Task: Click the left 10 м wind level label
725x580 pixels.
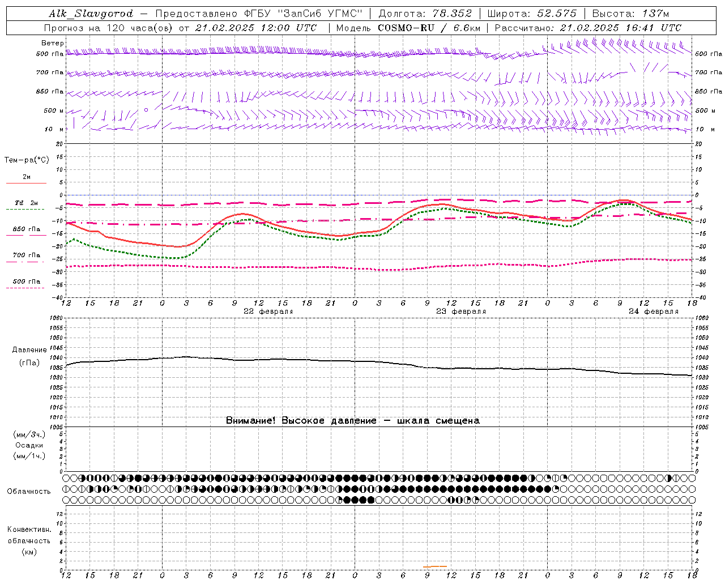Action: (54, 129)
